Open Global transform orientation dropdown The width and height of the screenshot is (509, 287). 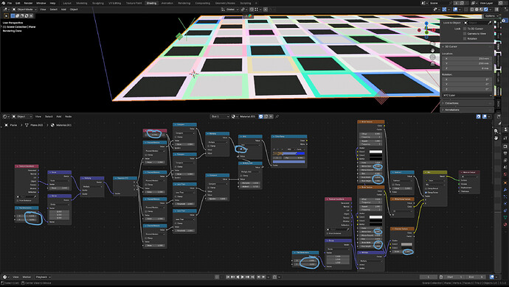230,10
